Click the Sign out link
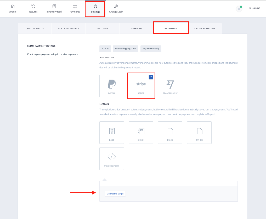This screenshot has height=219, width=266. [x=255, y=8]
